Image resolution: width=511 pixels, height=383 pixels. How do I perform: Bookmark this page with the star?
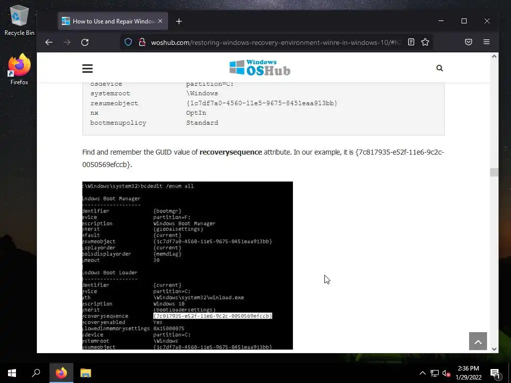tap(425, 42)
